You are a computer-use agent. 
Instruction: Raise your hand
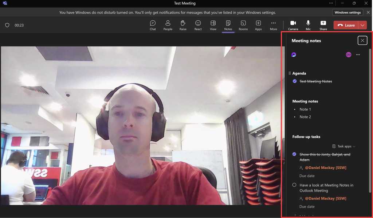pos(183,25)
